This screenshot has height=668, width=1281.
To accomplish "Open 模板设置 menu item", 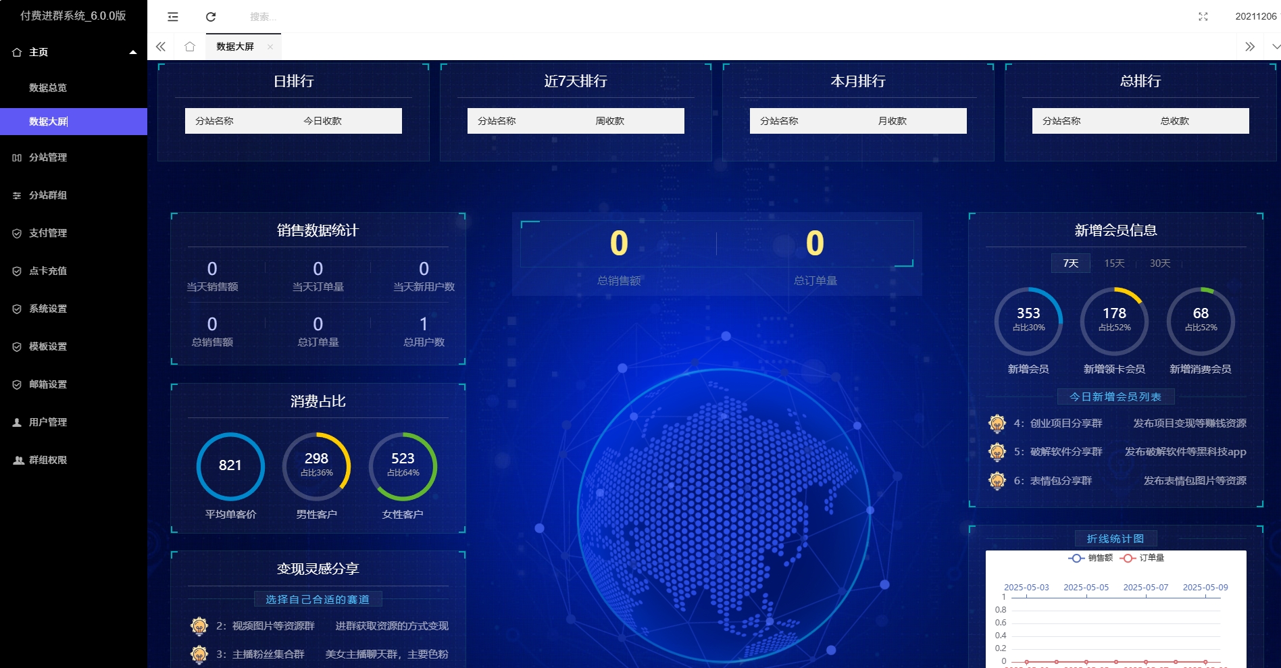I will click(x=48, y=346).
